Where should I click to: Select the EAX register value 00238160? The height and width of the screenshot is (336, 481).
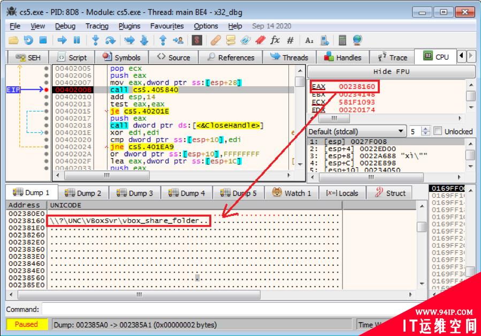357,86
